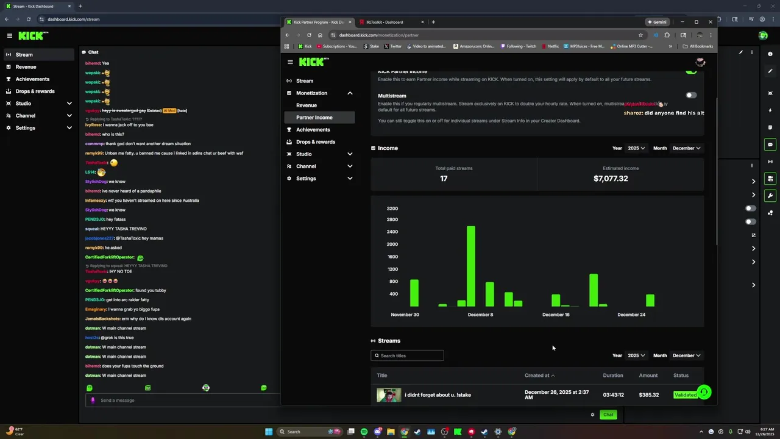
Task: Click reload button in front browser window
Action: [309, 35]
